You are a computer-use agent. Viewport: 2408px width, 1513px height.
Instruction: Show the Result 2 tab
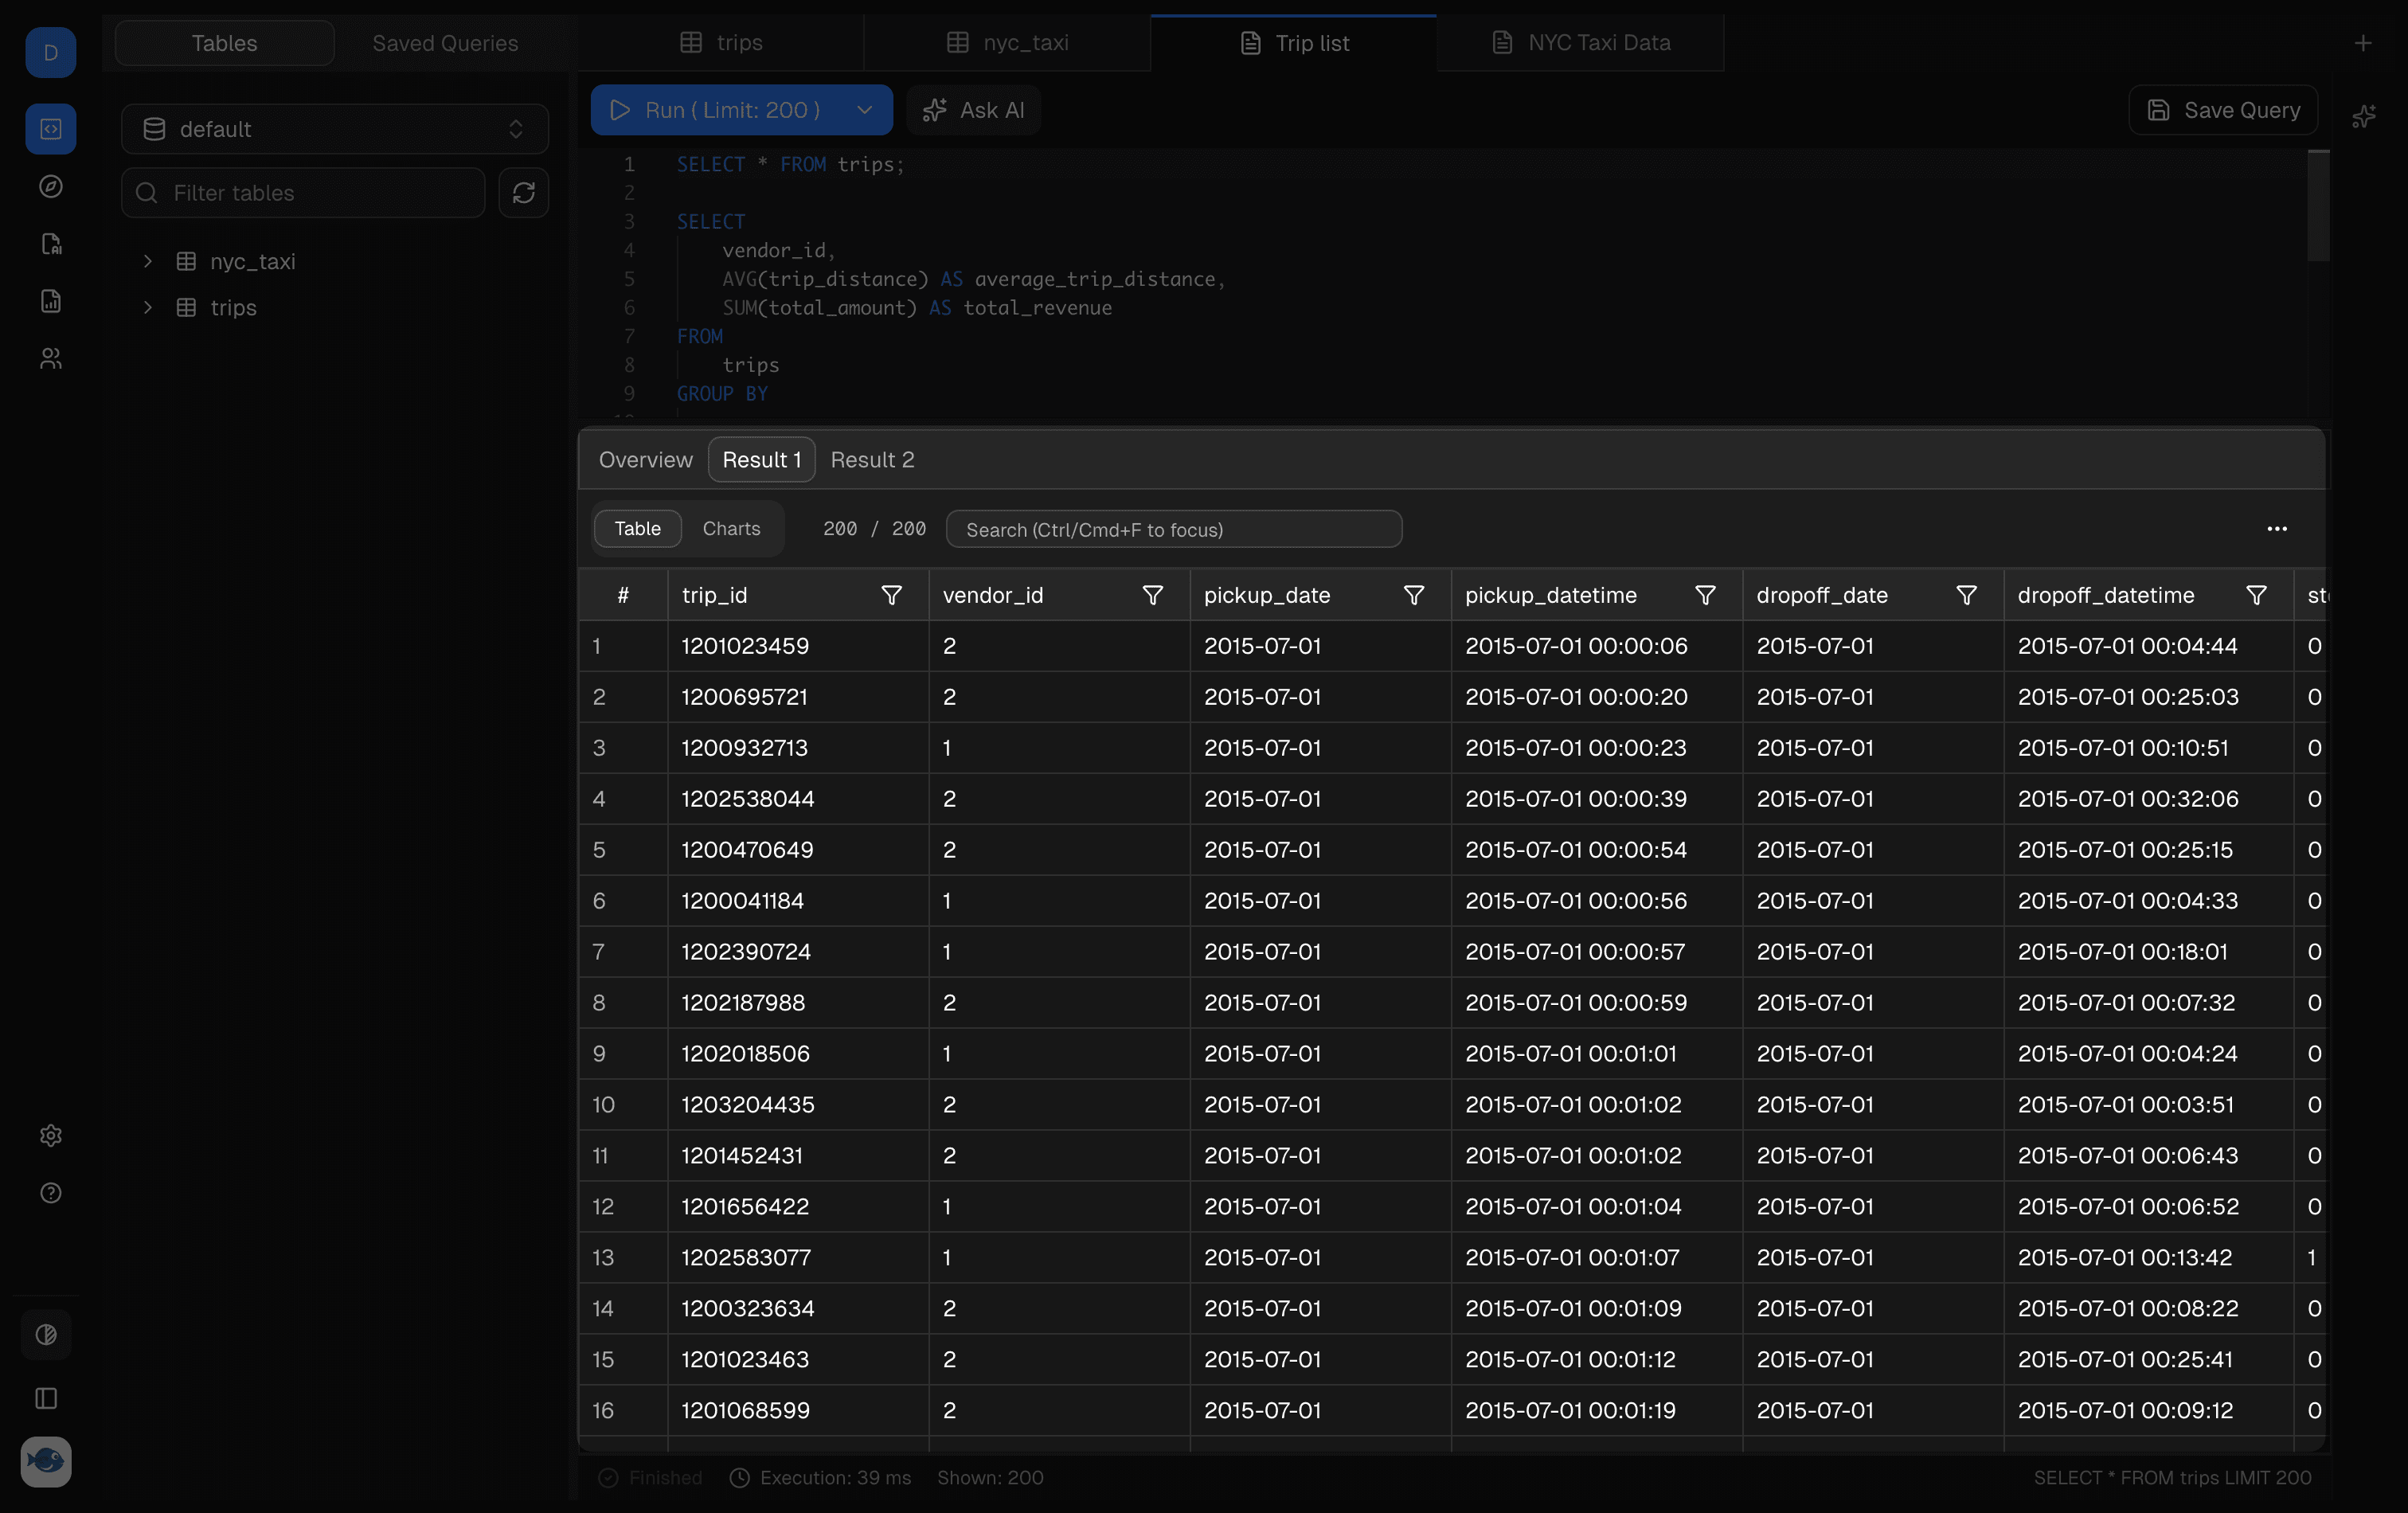click(872, 460)
